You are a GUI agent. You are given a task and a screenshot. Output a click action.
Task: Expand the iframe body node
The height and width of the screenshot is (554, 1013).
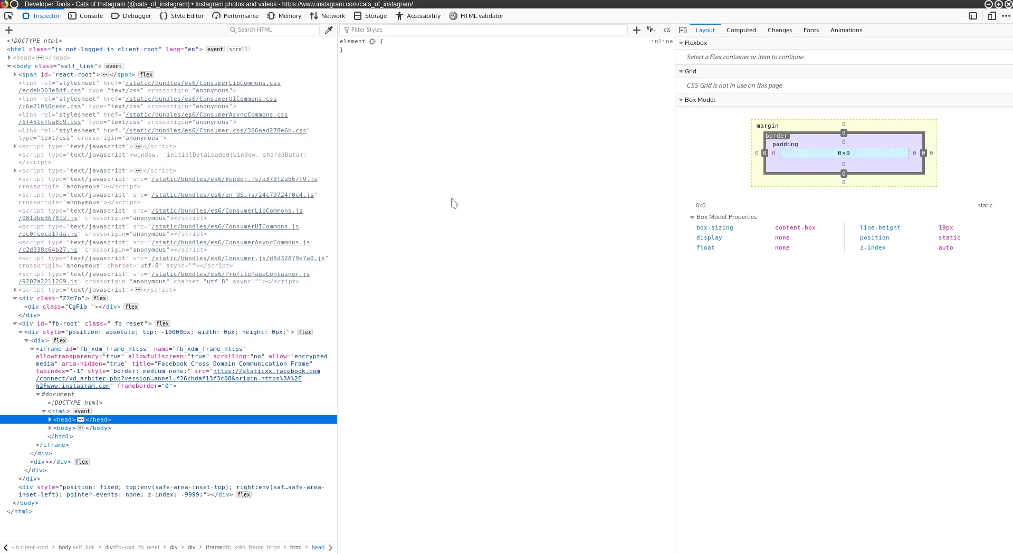coord(50,428)
